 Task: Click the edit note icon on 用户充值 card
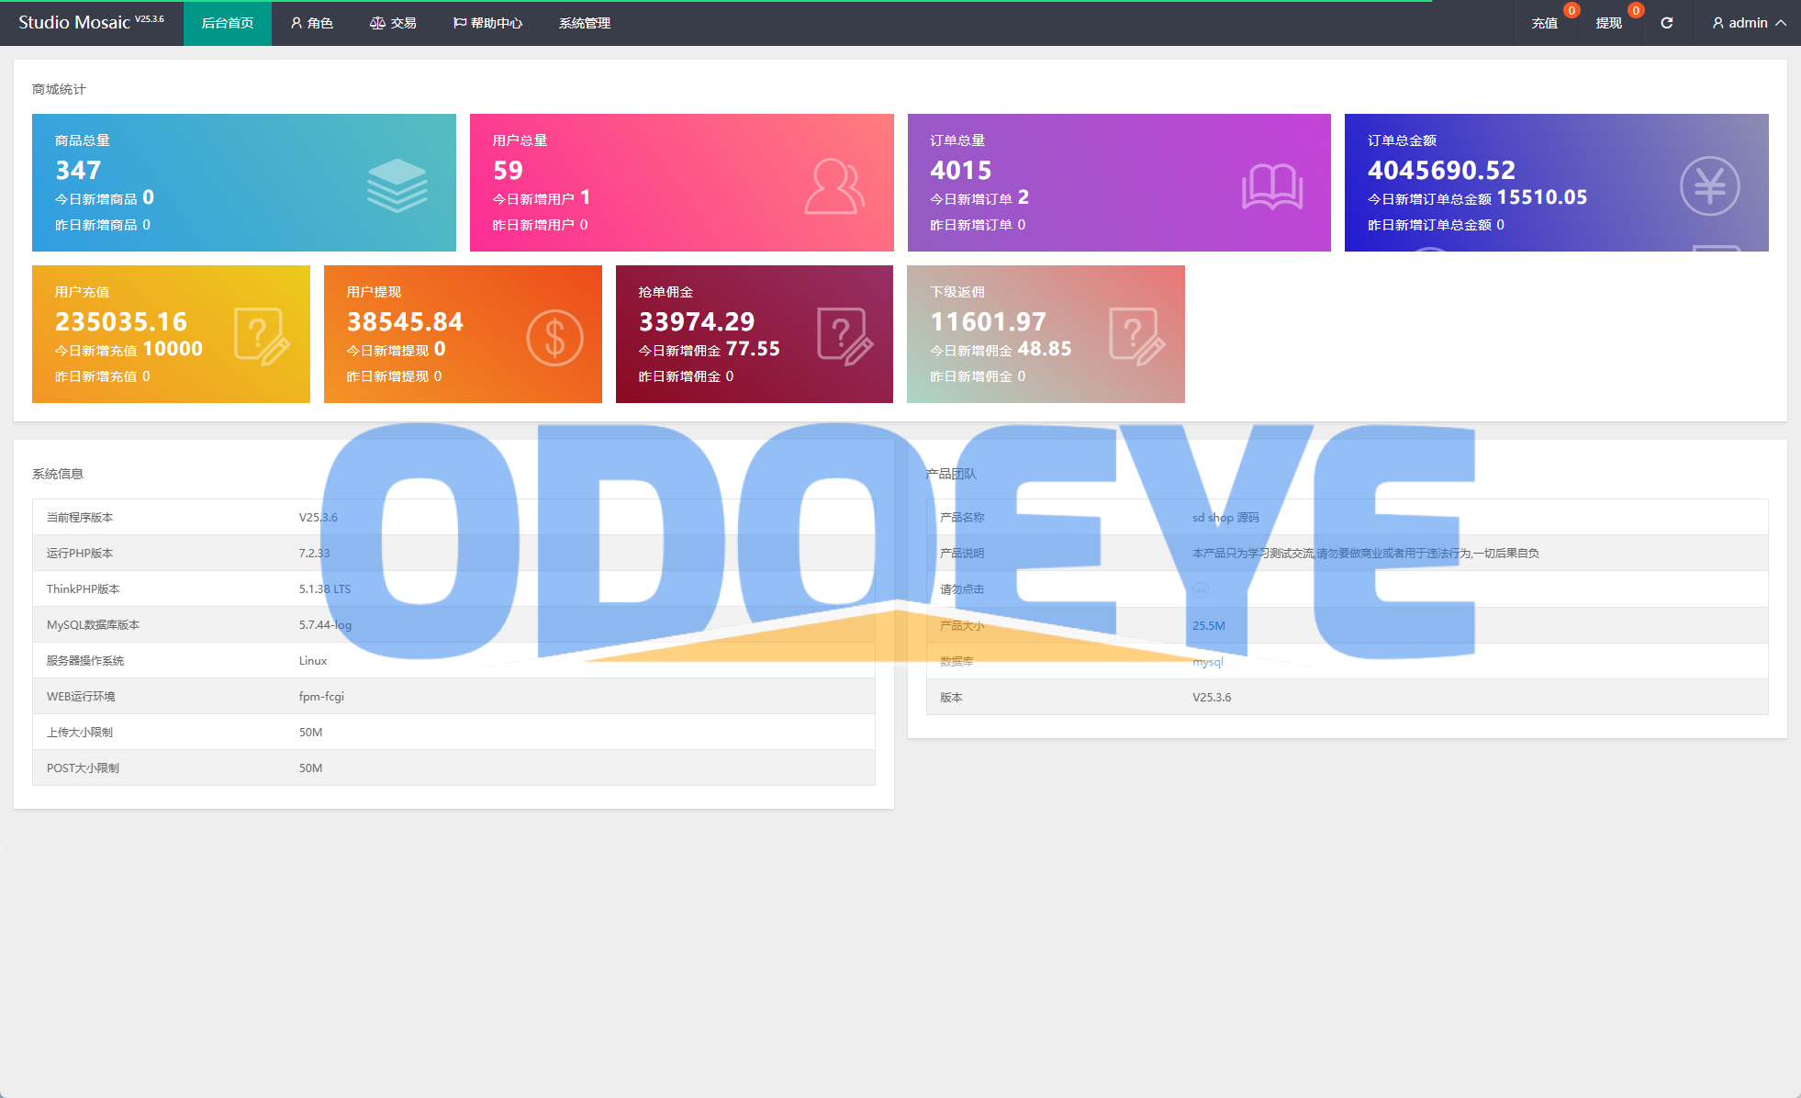(x=262, y=337)
